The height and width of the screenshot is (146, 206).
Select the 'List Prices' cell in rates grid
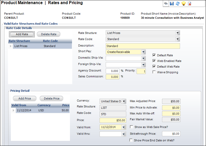coord(21,46)
